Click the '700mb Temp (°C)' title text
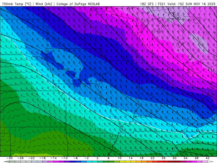This screenshot has height=163, width=217. click(x=17, y=4)
